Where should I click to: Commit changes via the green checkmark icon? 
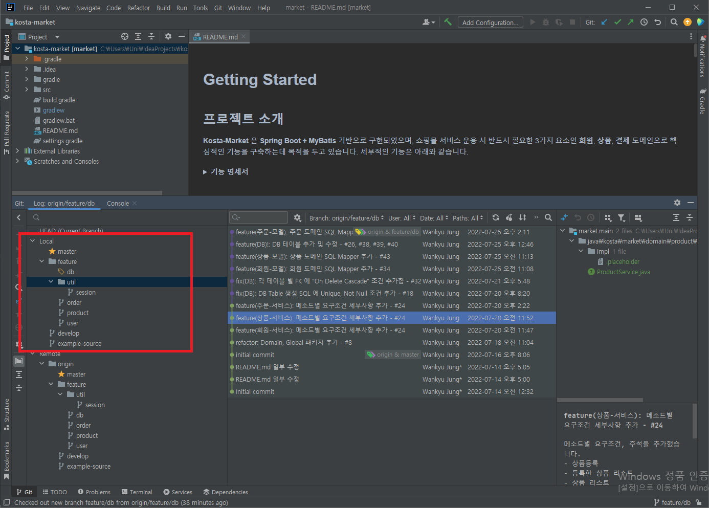coord(617,22)
